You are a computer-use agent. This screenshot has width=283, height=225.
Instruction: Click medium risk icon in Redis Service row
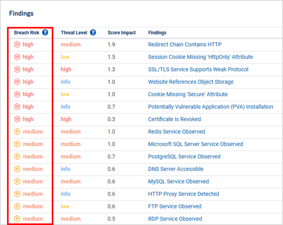tap(17, 132)
